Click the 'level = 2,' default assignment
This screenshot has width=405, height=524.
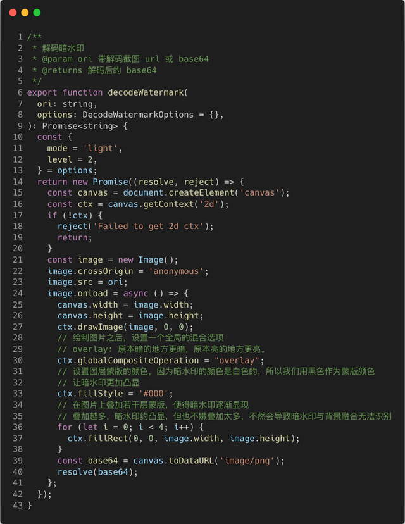pyautogui.click(x=72, y=159)
